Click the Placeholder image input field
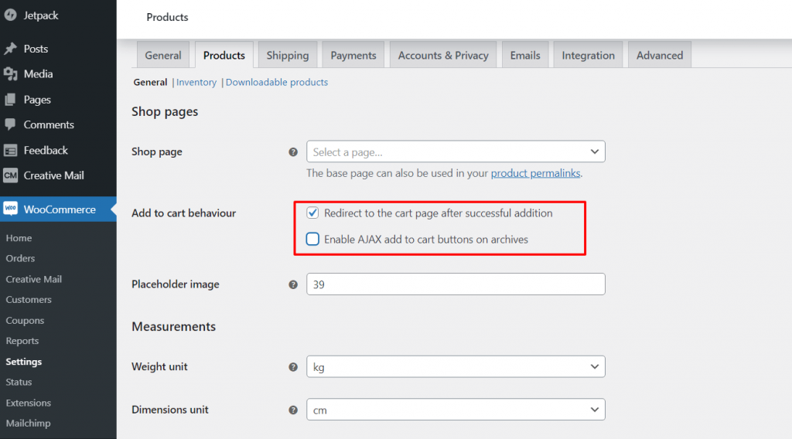792x439 pixels. (x=456, y=284)
